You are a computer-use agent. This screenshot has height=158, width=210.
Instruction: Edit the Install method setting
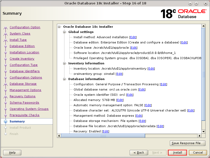(133, 37)
